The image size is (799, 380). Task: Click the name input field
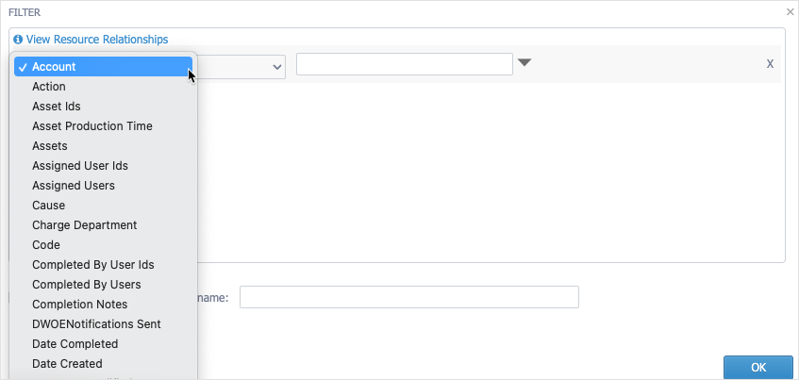coord(409,297)
